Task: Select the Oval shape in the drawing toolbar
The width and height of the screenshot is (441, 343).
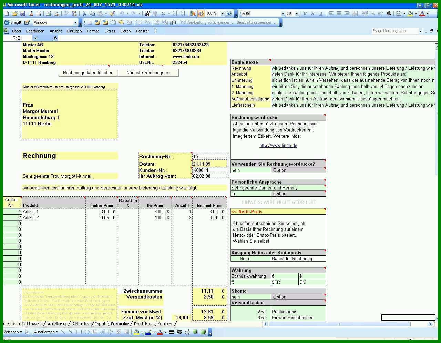Action: pos(87,332)
